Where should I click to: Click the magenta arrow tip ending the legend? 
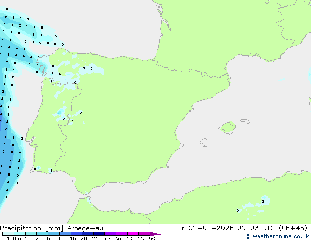tap(158, 234)
